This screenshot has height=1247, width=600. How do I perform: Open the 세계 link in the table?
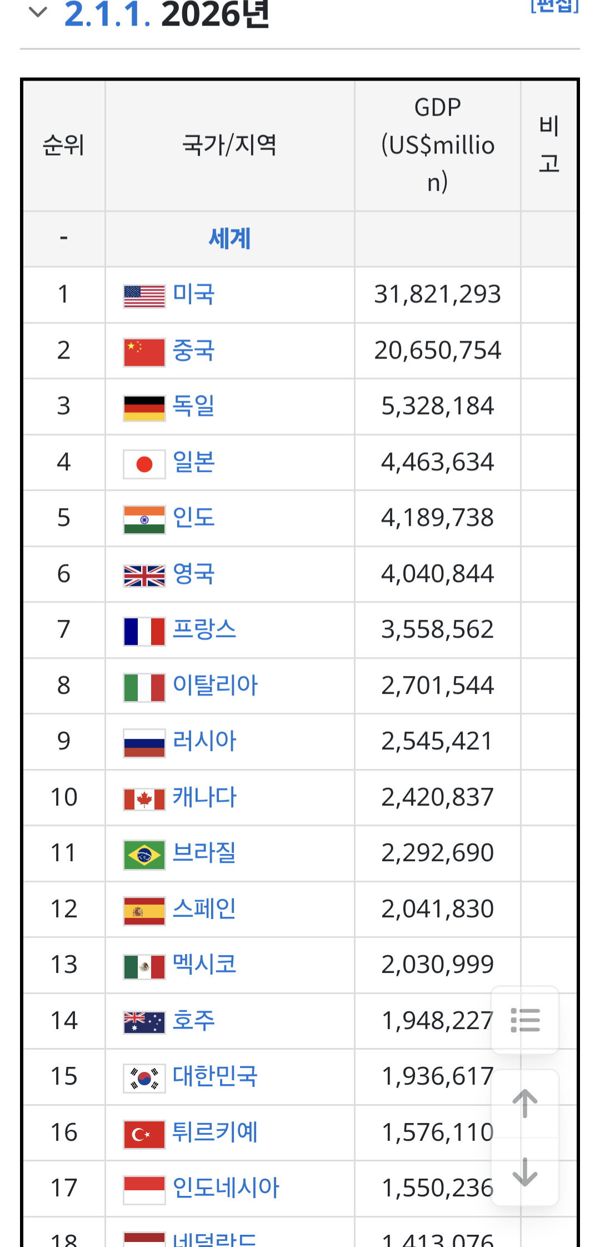click(x=229, y=239)
